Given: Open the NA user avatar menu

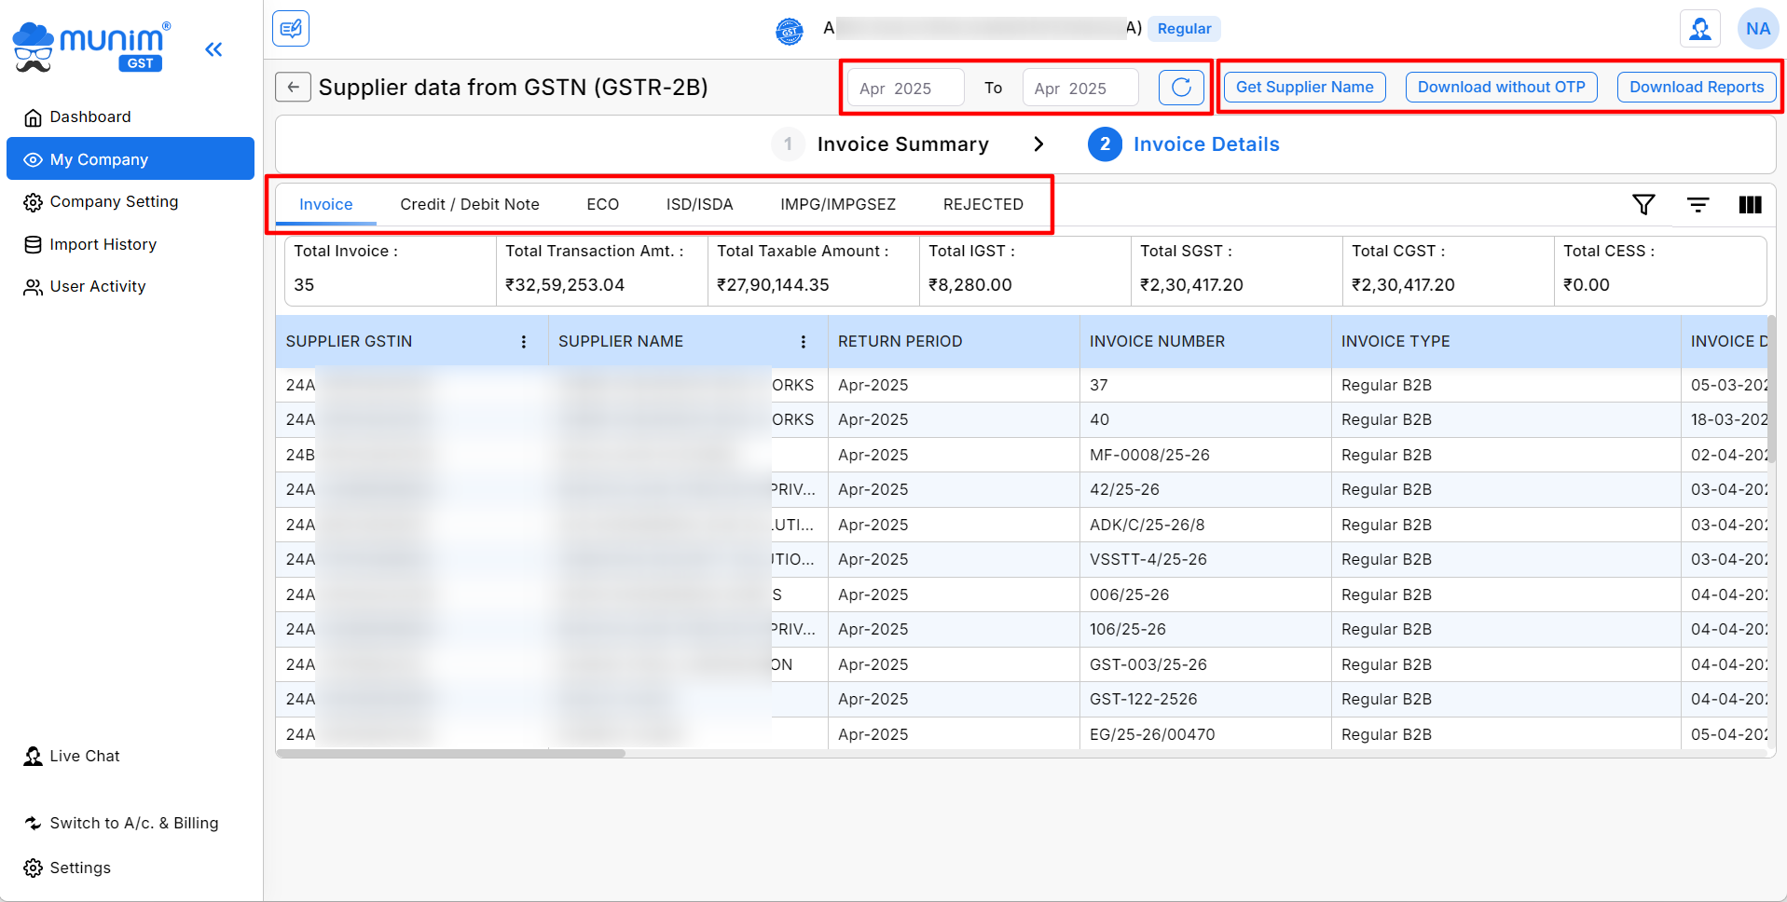Looking at the screenshot, I should [1757, 29].
